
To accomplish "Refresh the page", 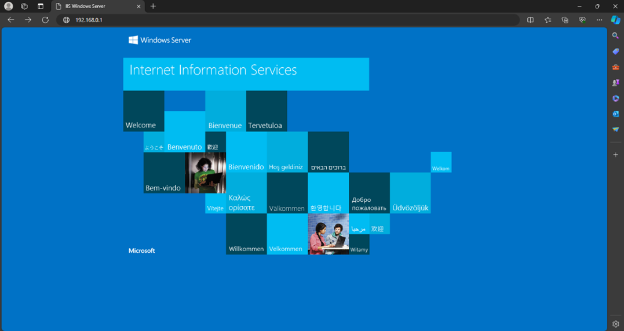I will pyautogui.click(x=45, y=20).
